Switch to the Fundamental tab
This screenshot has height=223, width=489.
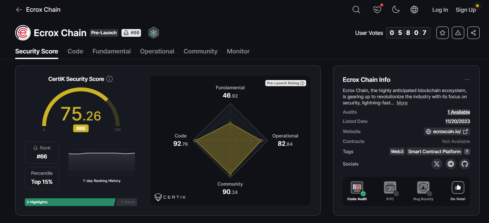pos(112,51)
